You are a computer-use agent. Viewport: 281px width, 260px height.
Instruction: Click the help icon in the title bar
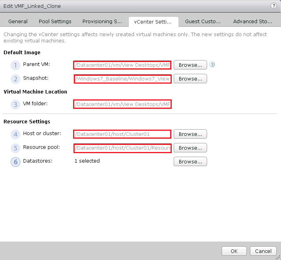(x=274, y=6)
